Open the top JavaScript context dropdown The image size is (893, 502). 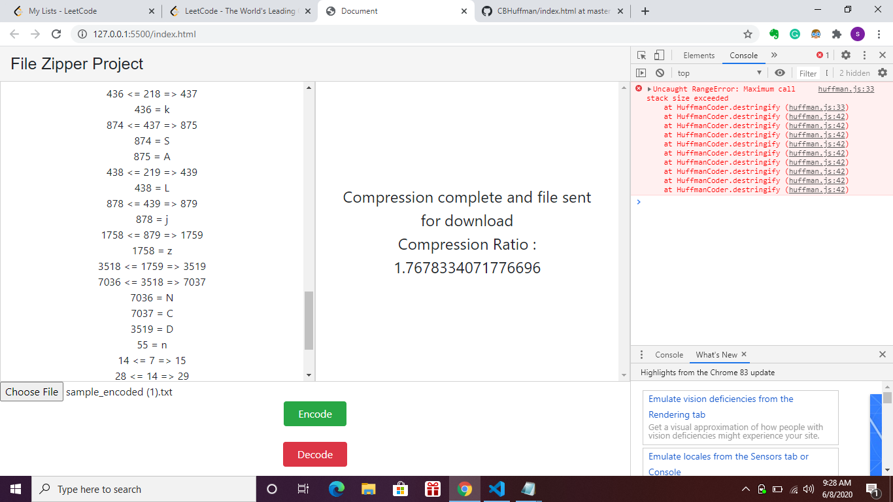(x=719, y=73)
